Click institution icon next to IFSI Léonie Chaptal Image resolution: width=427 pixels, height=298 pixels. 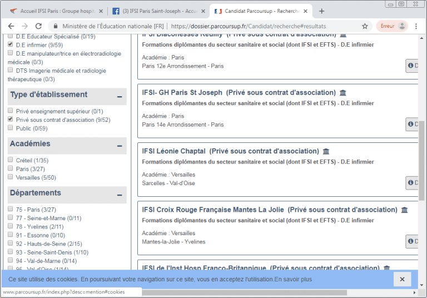tap(326, 151)
